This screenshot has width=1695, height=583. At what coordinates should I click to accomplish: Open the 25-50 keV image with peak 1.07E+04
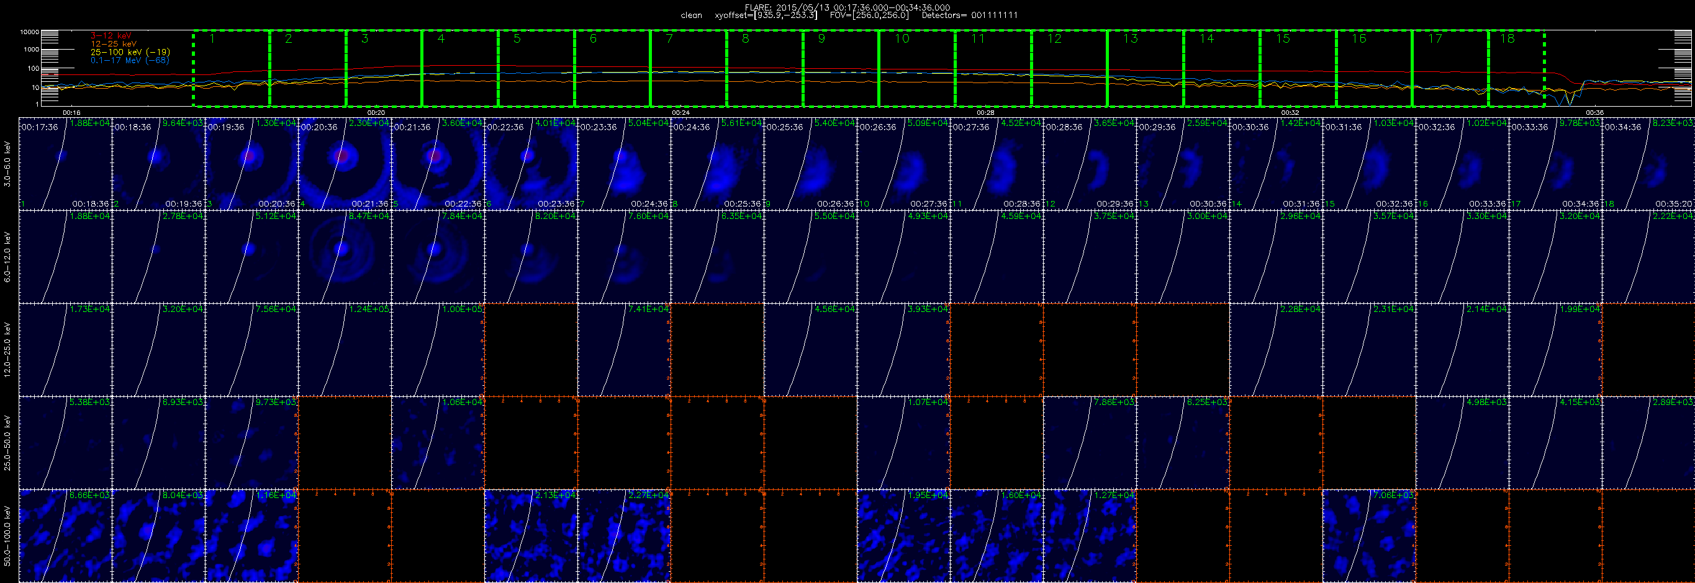tap(903, 442)
